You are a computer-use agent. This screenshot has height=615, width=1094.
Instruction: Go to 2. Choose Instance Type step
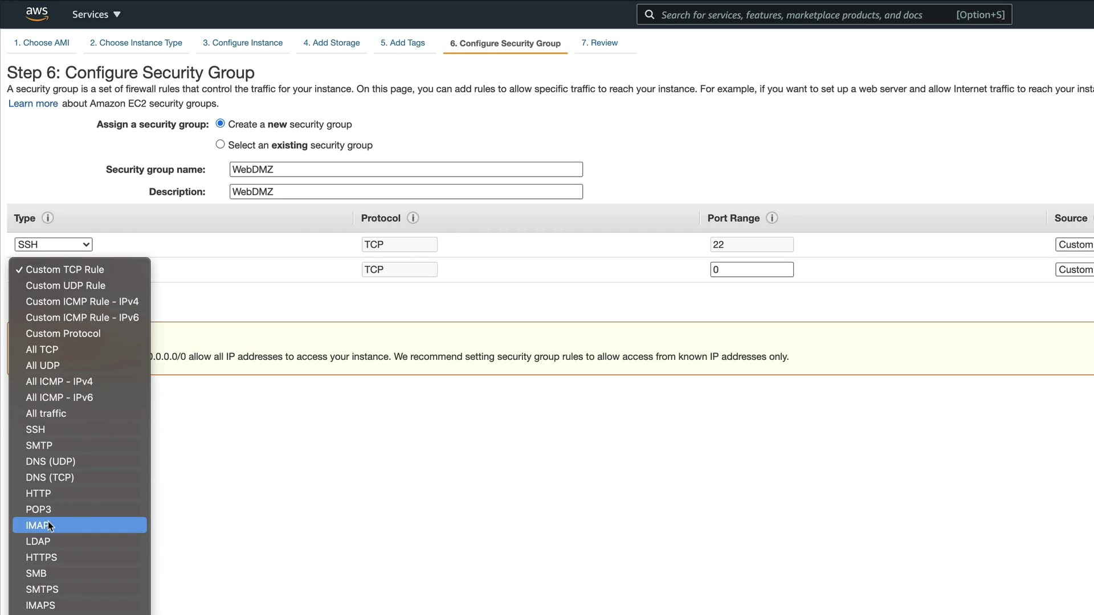tap(136, 43)
